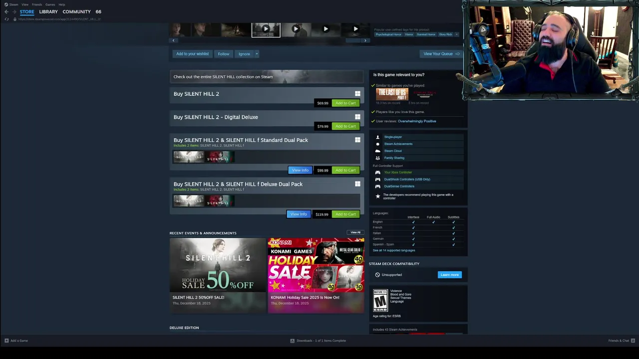Open the Help menu
The width and height of the screenshot is (639, 359).
coord(62,4)
